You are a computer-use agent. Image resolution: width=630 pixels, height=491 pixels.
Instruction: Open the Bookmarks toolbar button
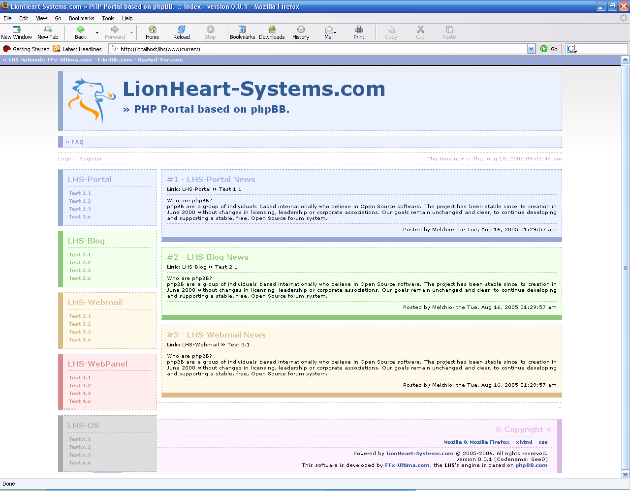click(242, 33)
